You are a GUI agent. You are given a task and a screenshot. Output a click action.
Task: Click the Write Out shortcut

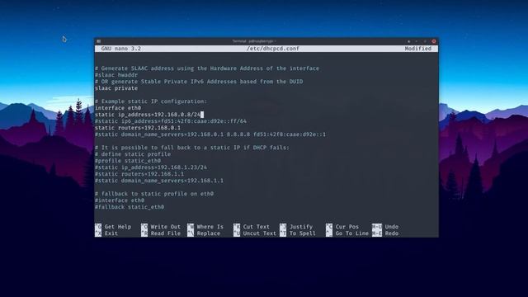pos(161,227)
